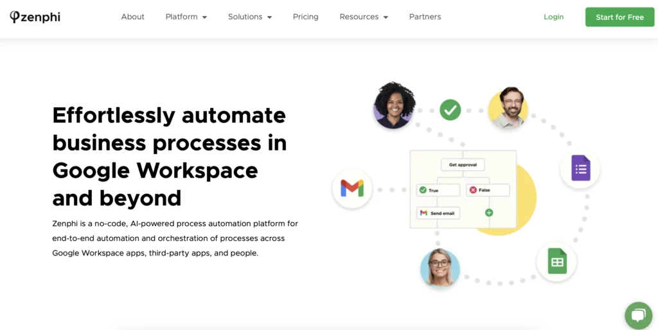Image resolution: width=658 pixels, height=330 pixels.
Task: Click the bearded man's avatar
Action: coord(508,107)
